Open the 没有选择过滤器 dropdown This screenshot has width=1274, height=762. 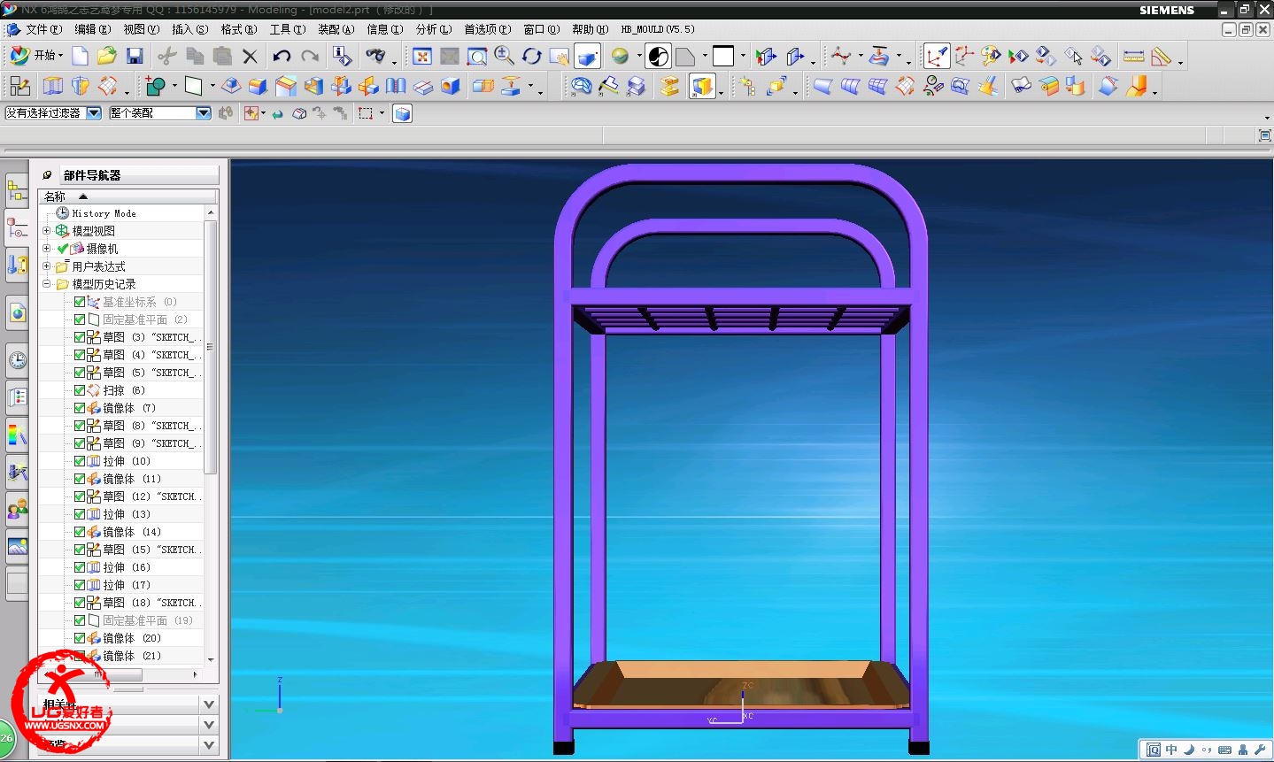(94, 113)
